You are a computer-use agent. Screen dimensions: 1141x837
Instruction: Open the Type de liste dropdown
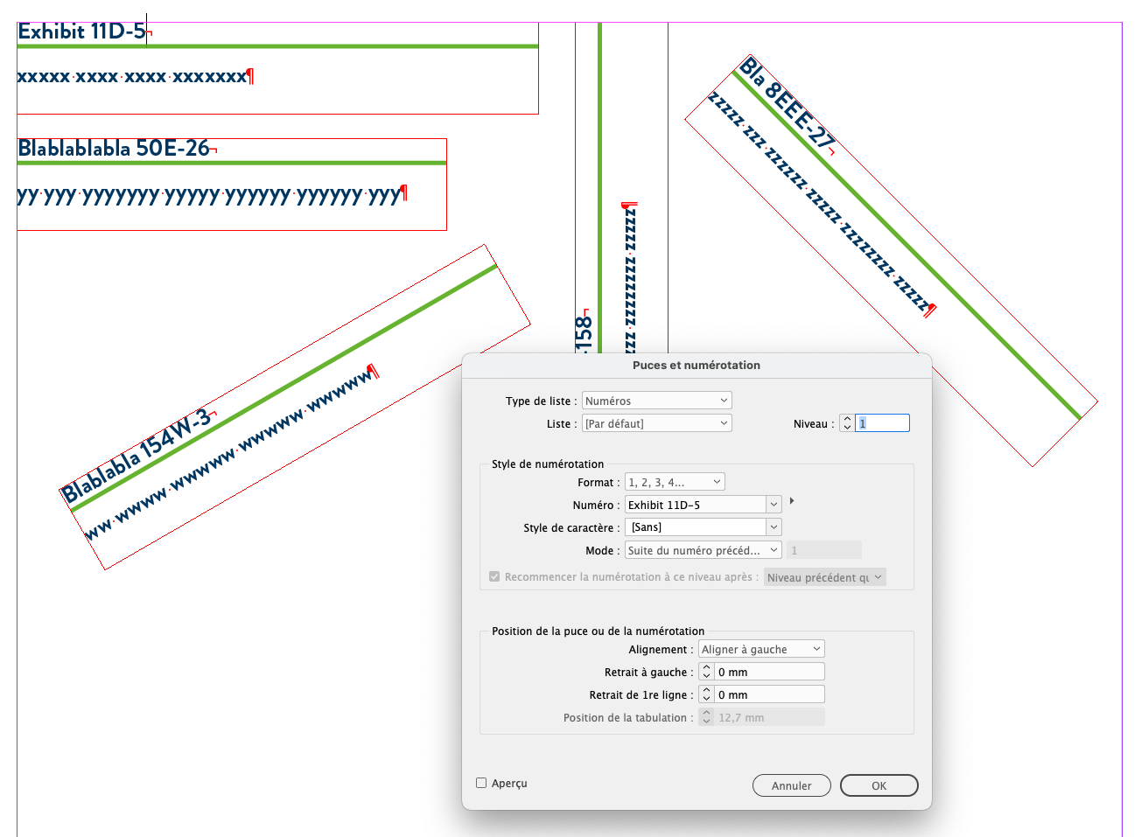656,400
